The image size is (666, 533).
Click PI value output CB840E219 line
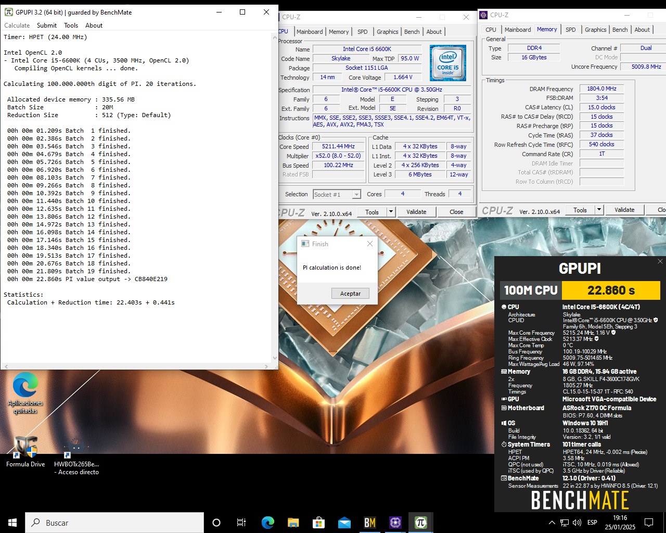(87, 279)
